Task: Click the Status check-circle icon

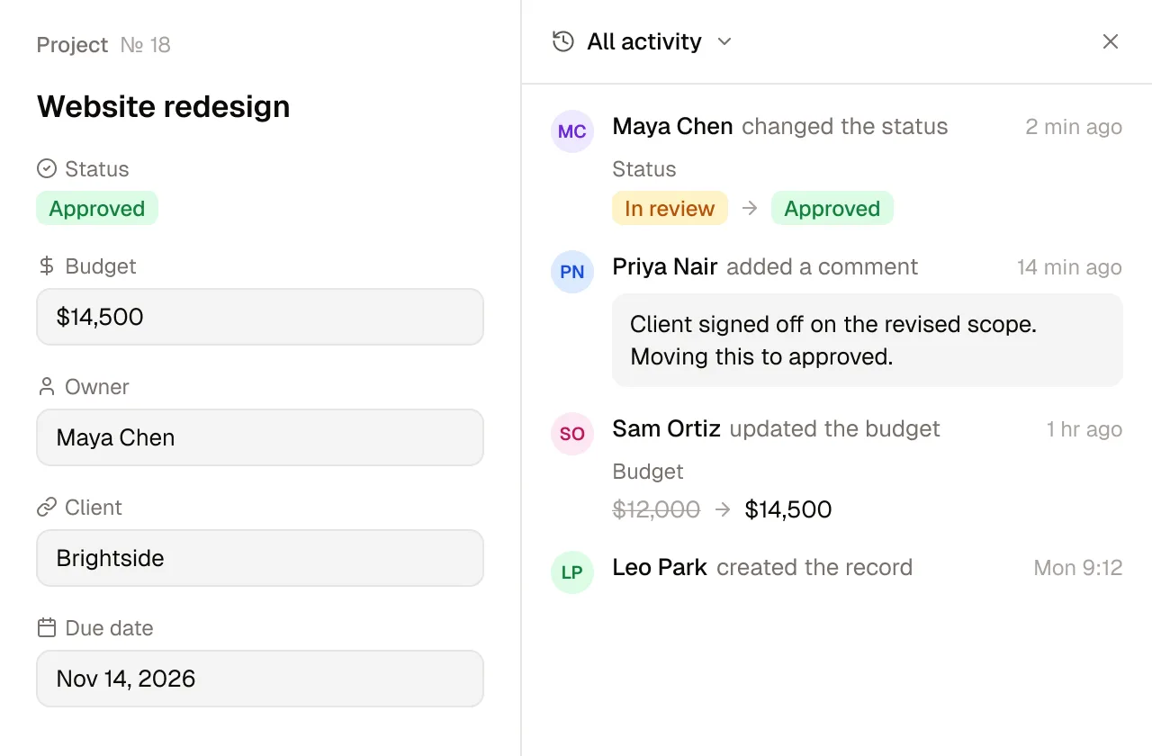Action: click(x=47, y=169)
